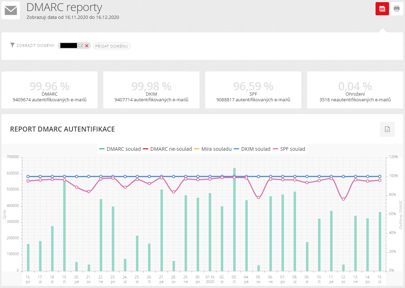Click SPF data point on 05. so
Viewport: 405px width, 288px height.
[258, 197]
